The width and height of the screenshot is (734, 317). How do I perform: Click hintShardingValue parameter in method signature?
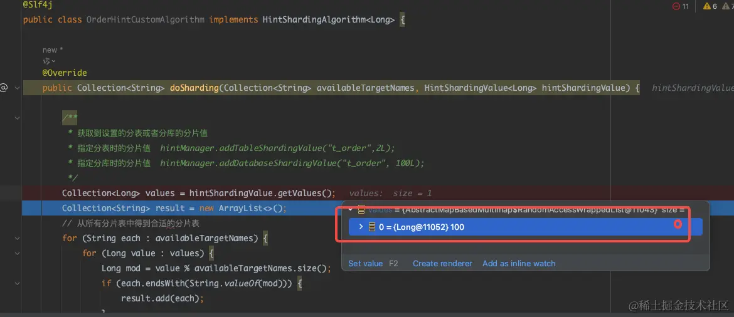click(583, 88)
